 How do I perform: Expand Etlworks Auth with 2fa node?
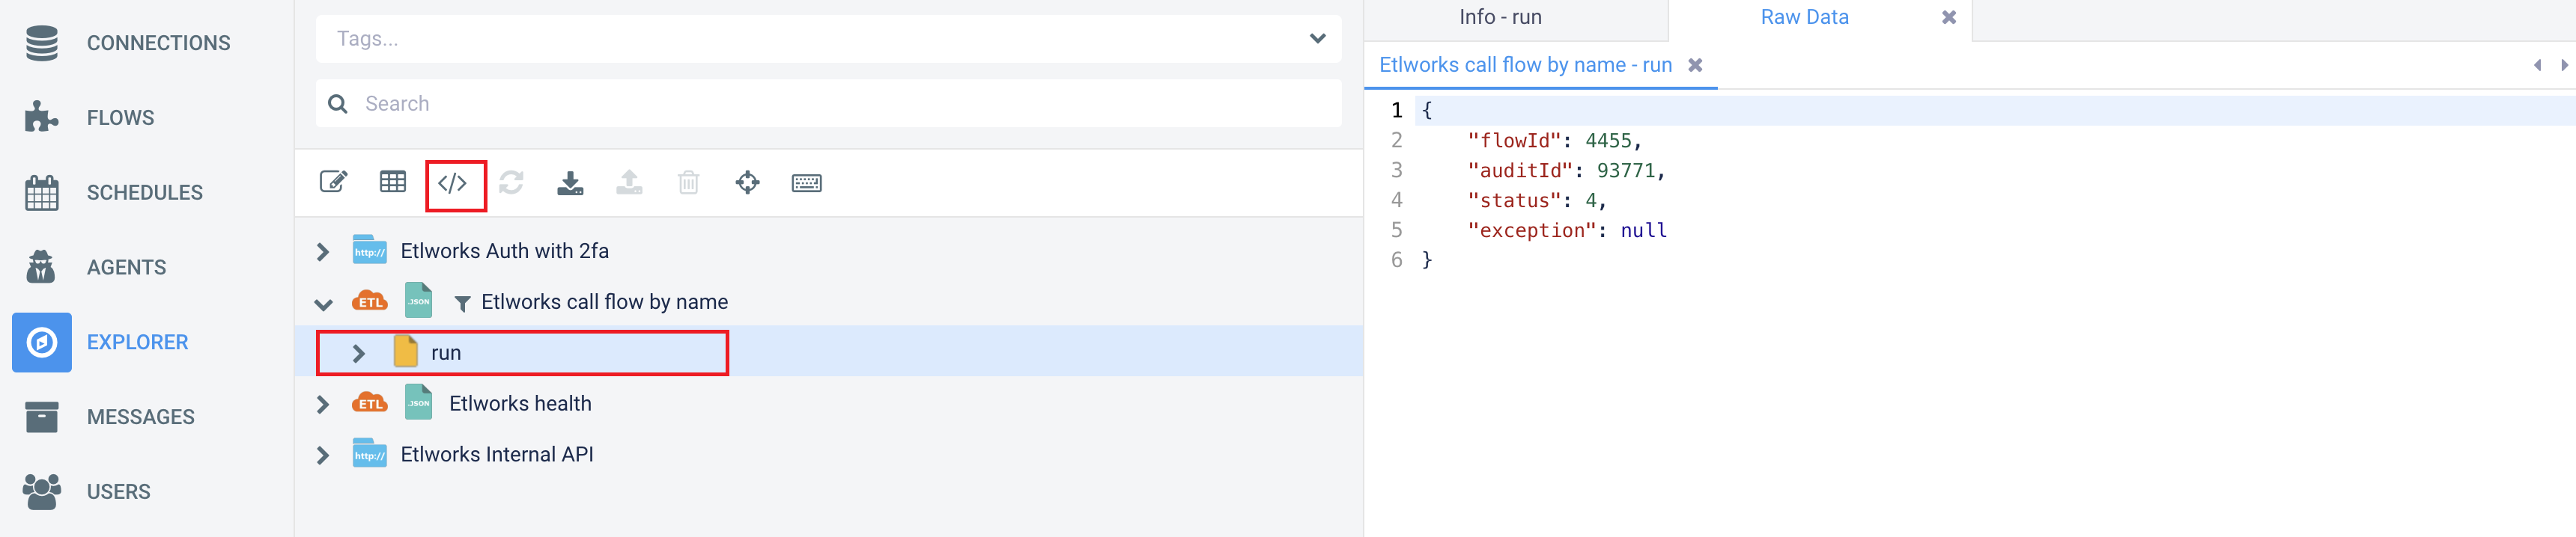click(322, 251)
